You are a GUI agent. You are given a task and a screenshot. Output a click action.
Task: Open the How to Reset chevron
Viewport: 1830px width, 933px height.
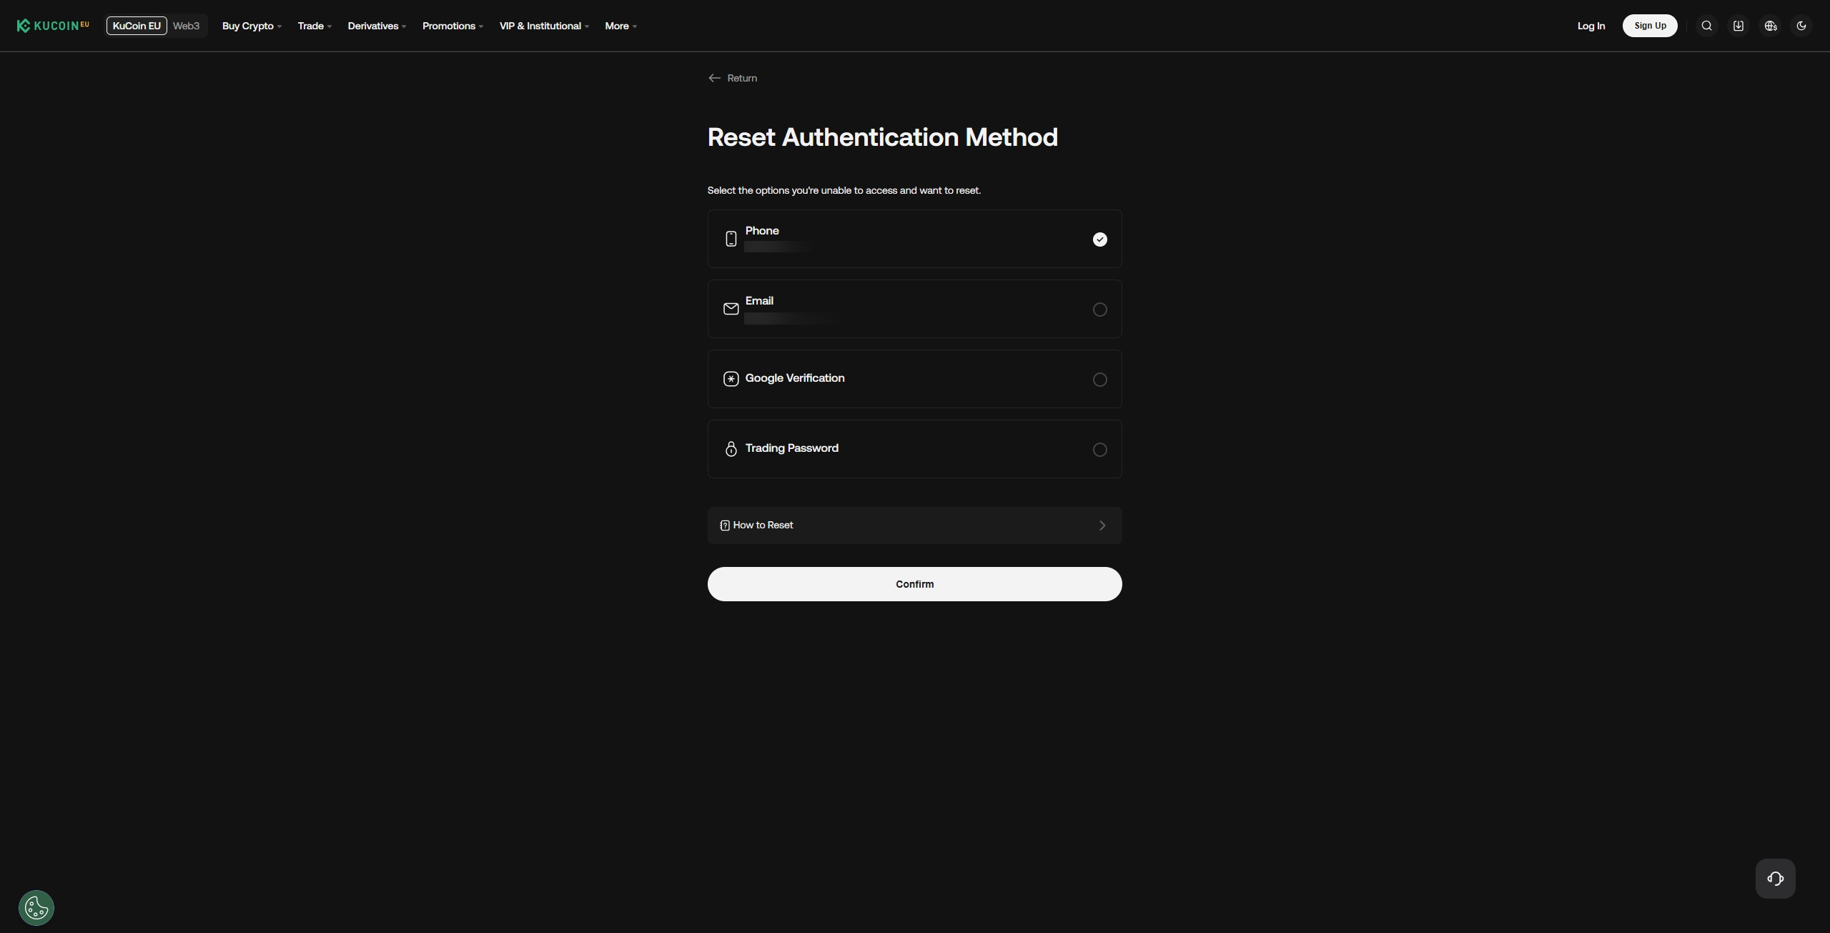(x=1102, y=525)
